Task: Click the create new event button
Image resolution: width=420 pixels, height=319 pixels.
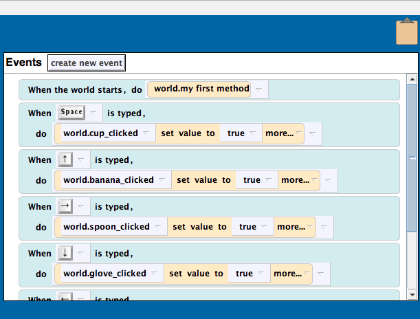Action: tap(87, 63)
